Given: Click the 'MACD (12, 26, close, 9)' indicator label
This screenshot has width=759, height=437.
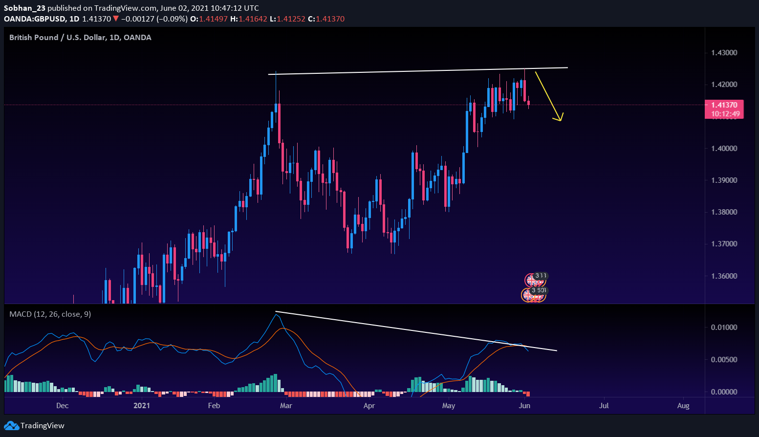Looking at the screenshot, I should click(50, 314).
